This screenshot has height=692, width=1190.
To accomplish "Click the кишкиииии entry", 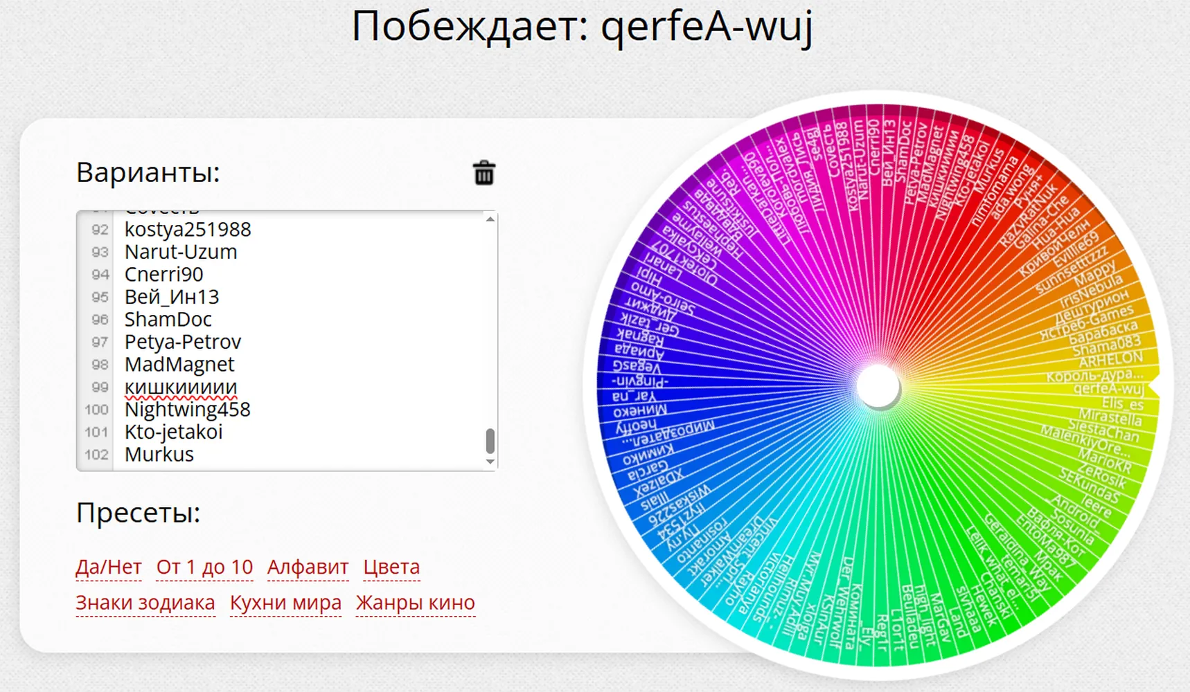I will click(x=181, y=387).
